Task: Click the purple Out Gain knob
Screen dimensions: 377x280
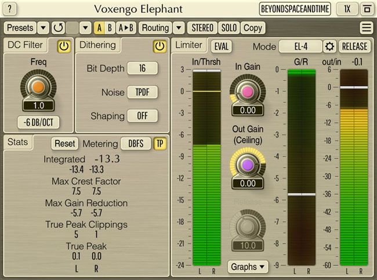Action: 248,165
